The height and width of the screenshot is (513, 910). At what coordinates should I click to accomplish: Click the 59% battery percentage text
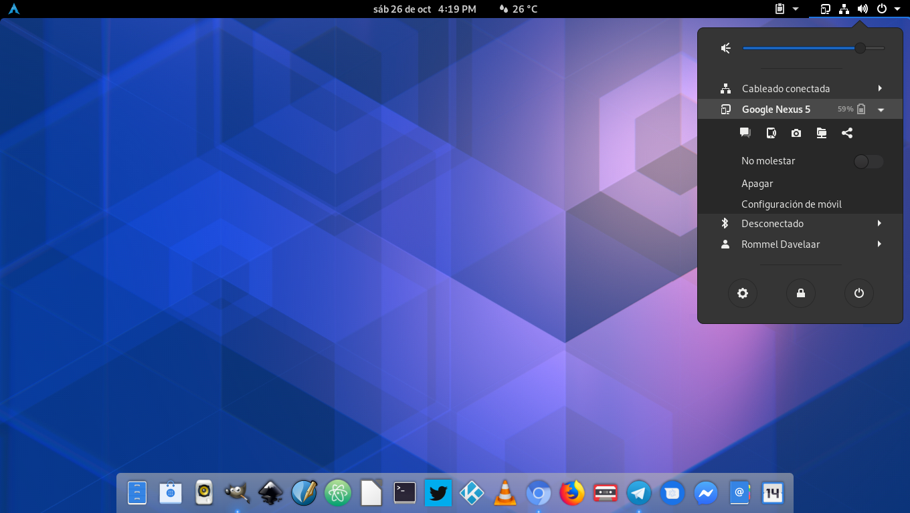point(845,109)
